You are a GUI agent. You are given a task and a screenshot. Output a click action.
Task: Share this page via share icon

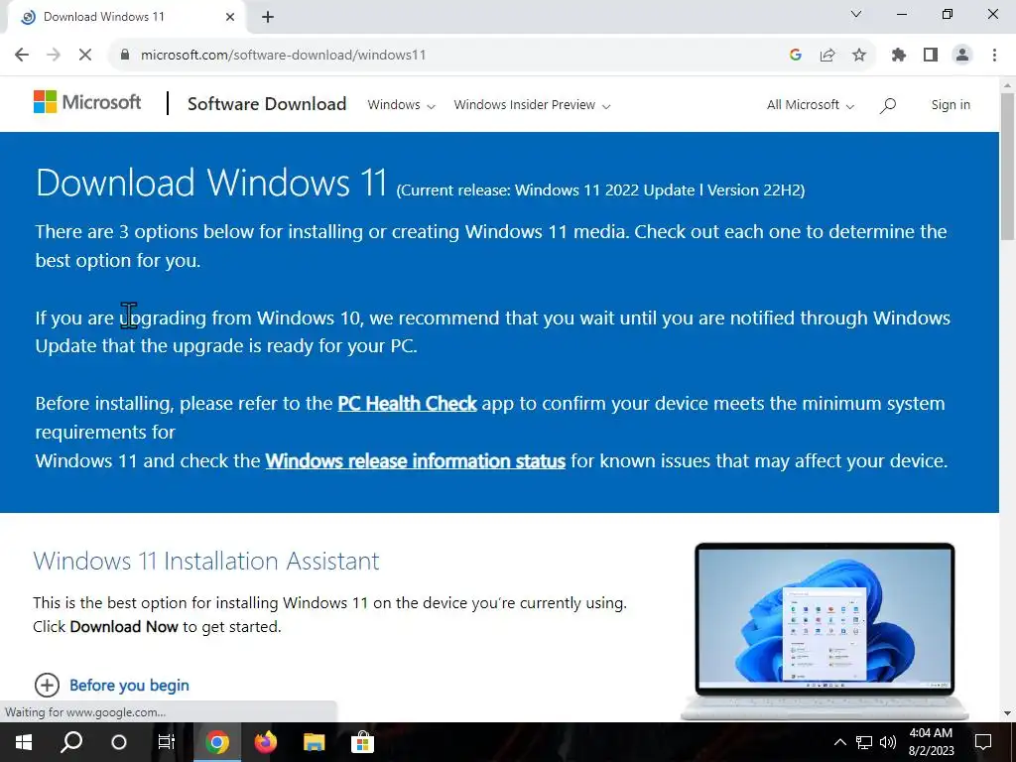click(827, 56)
